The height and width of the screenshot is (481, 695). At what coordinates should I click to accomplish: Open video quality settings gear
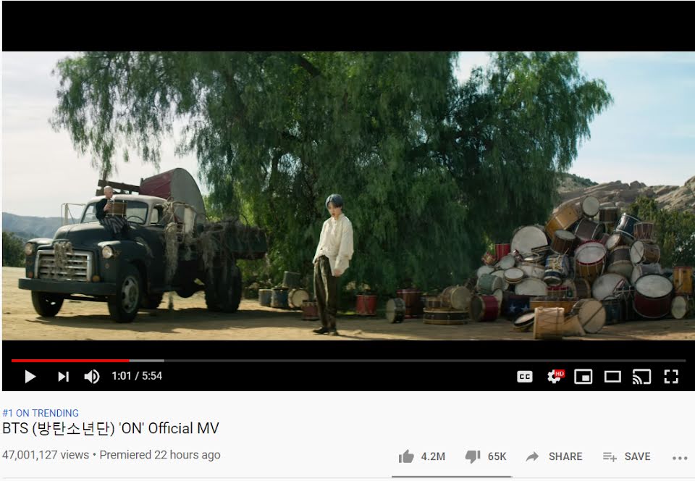pyautogui.click(x=555, y=377)
